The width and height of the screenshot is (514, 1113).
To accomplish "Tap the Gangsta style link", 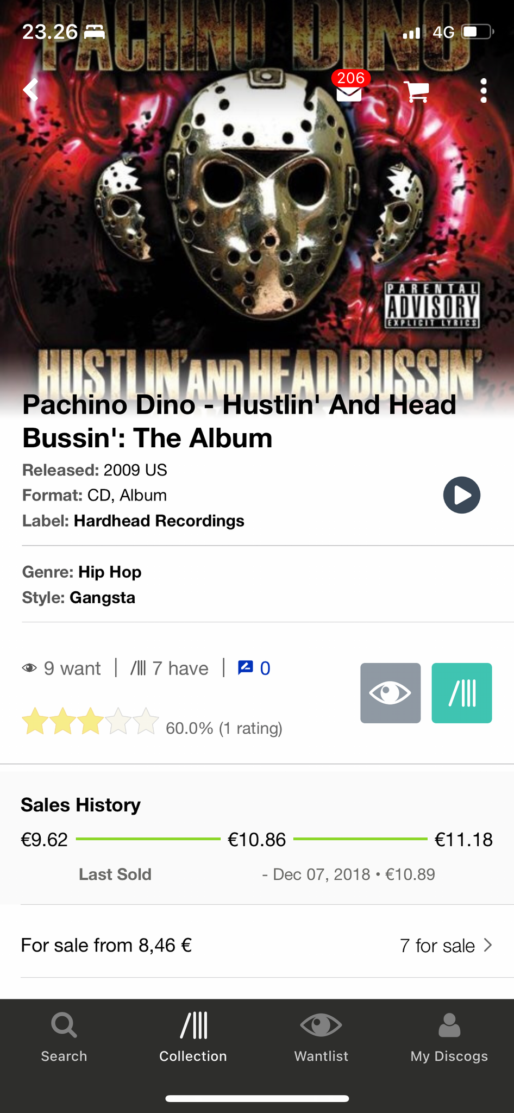I will 102,597.
